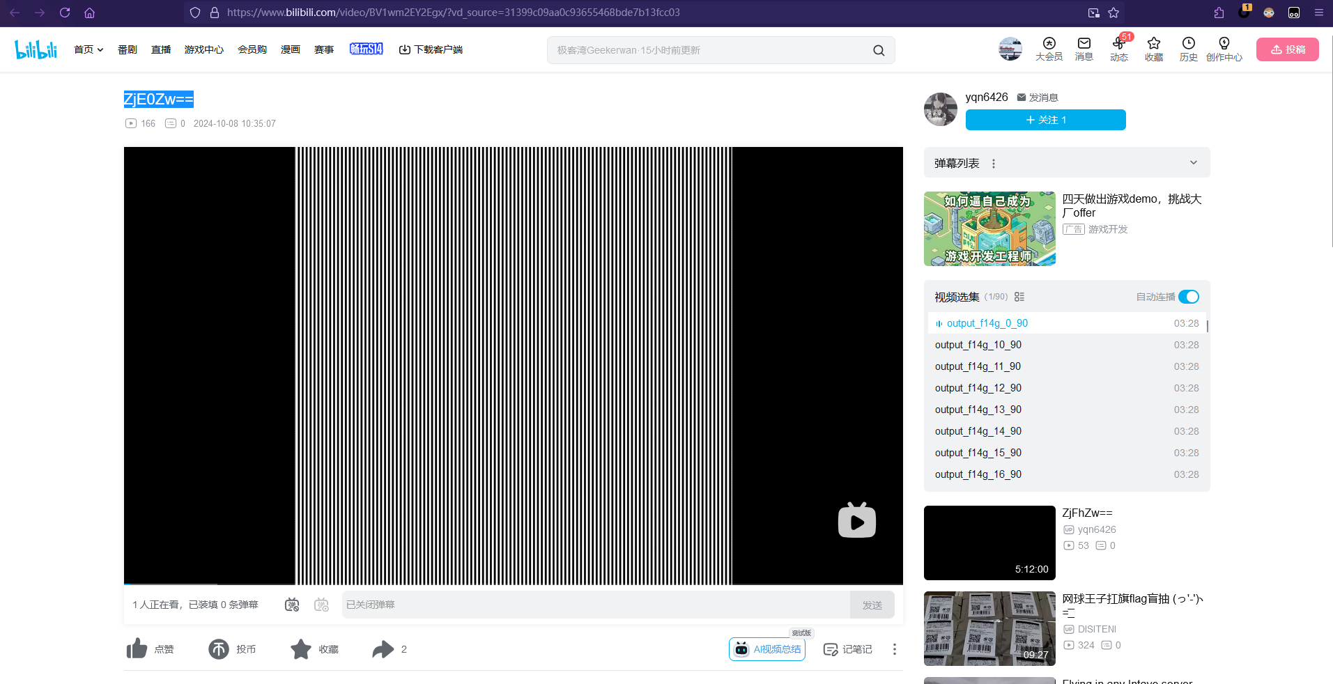1333x684 pixels.
Task: Open the 会员购 nav item
Action: coord(252,49)
